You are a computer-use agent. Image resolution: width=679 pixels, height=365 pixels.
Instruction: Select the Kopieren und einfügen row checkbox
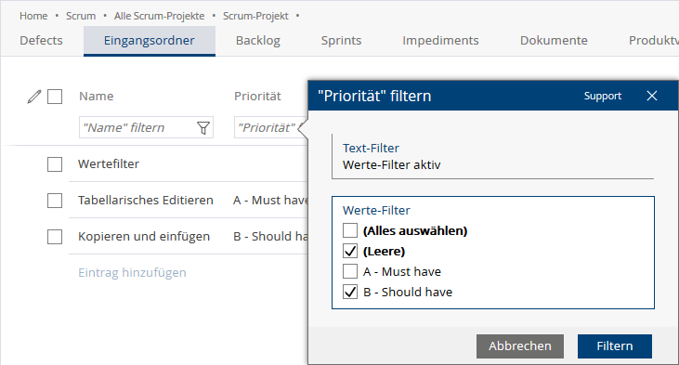point(55,237)
